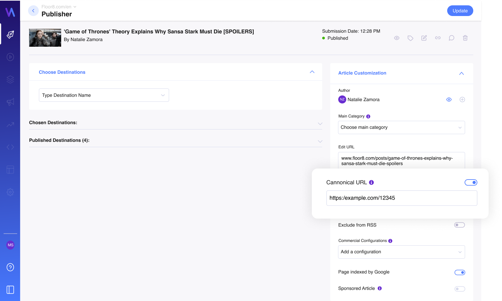Click Cannonical URL info icon

[x=371, y=183]
